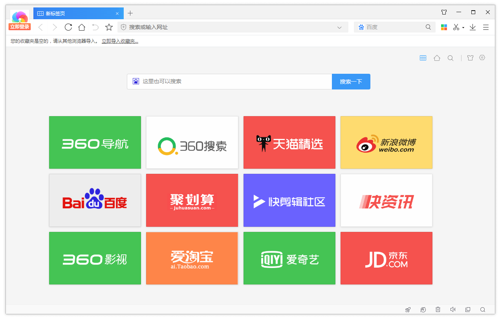Viewport: 500px width, 319px height.
Task: Open the 聚划算 juhuasuan tile
Action: pos(192,200)
